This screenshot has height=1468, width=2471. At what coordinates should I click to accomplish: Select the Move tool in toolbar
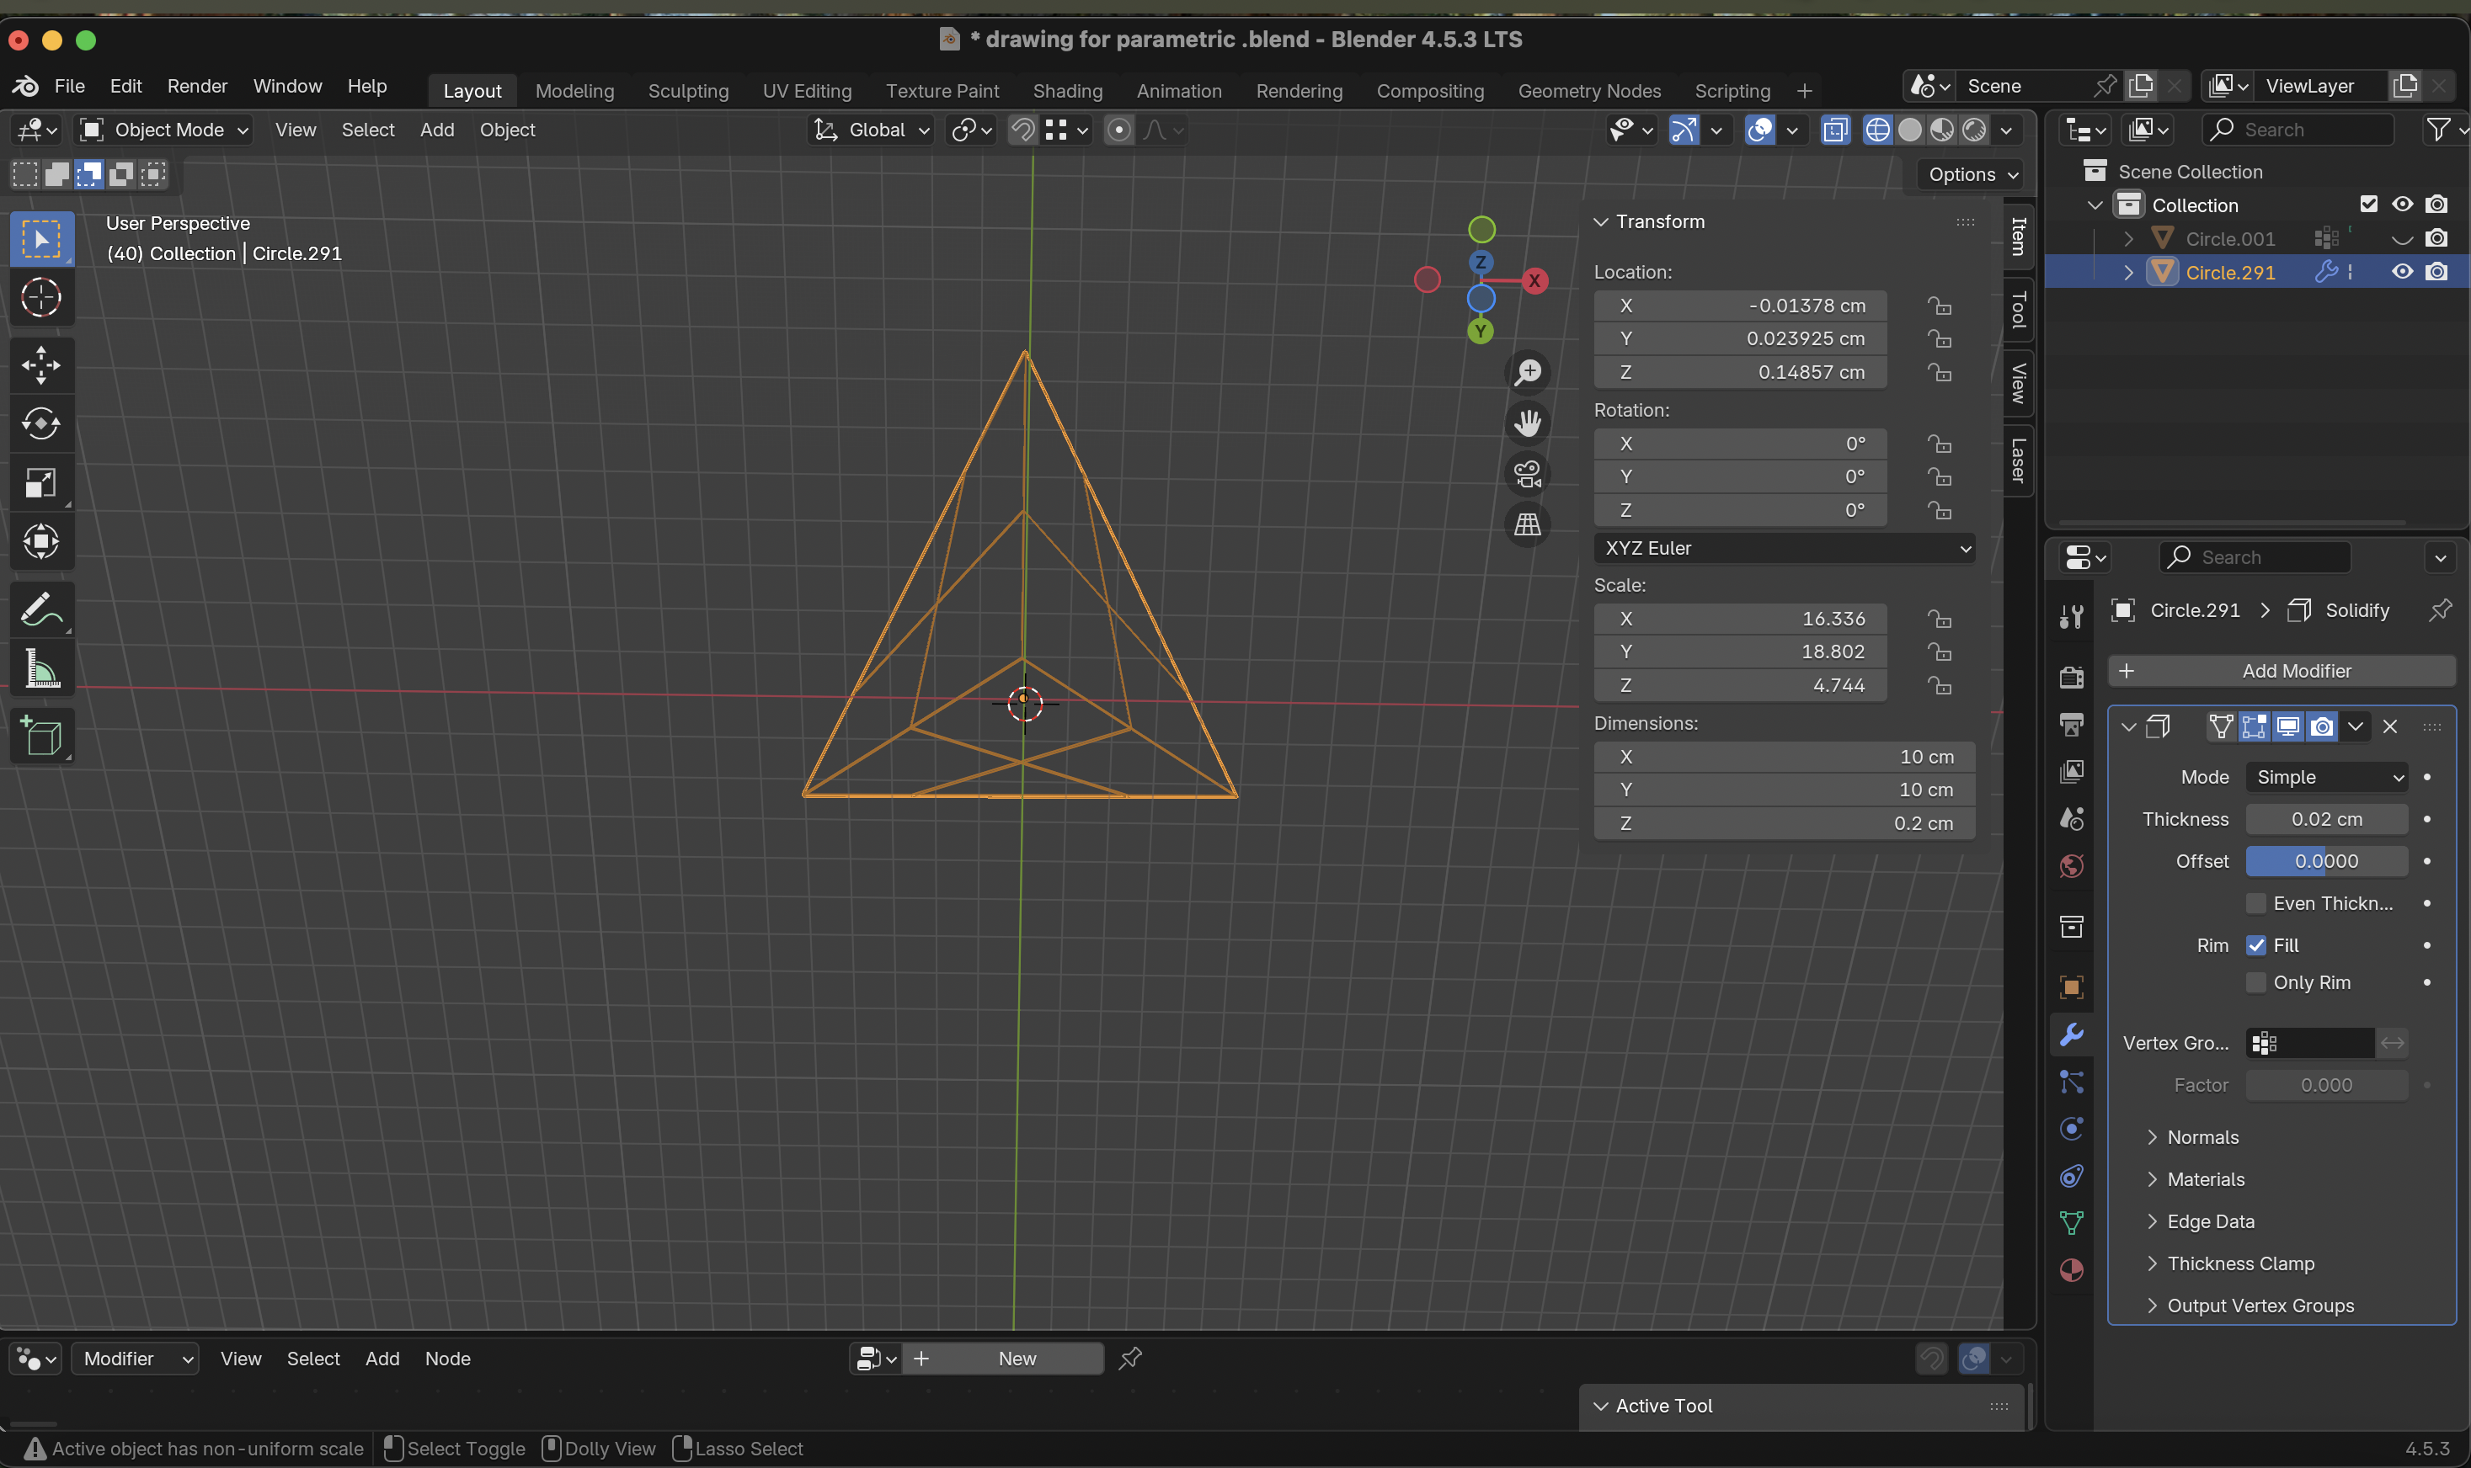pyautogui.click(x=40, y=365)
